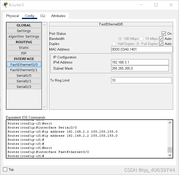Viewport: 179px width, 175px height.
Task: Toggle the Bandwidth Auto checkbox
Action: pyautogui.click(x=161, y=39)
